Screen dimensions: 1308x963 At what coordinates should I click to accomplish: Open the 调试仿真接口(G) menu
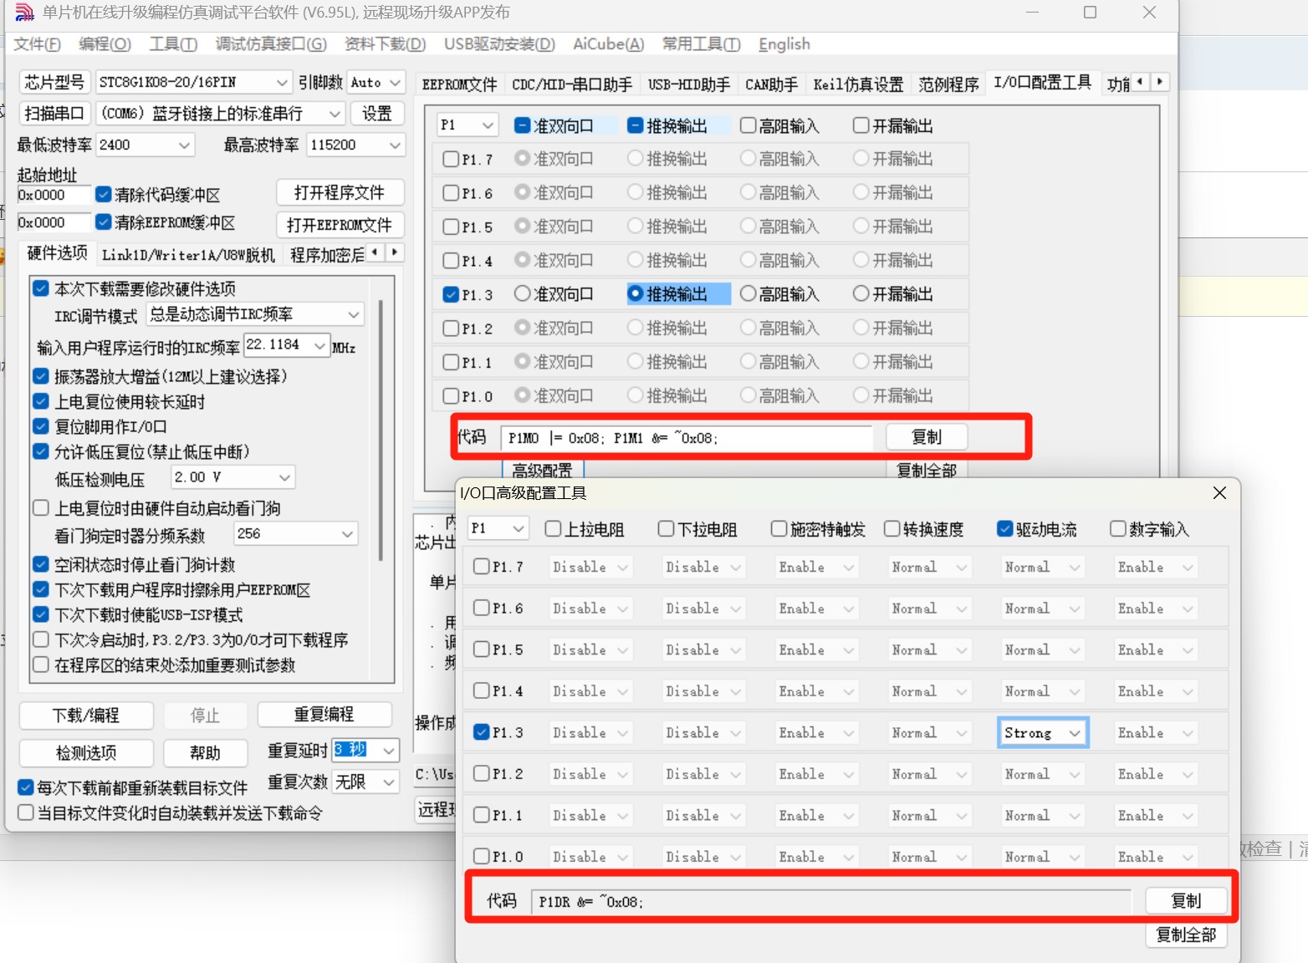pyautogui.click(x=271, y=44)
